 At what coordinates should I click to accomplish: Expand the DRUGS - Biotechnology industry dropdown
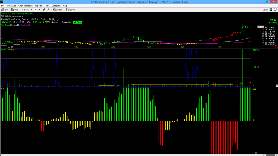click(x=12, y=16)
